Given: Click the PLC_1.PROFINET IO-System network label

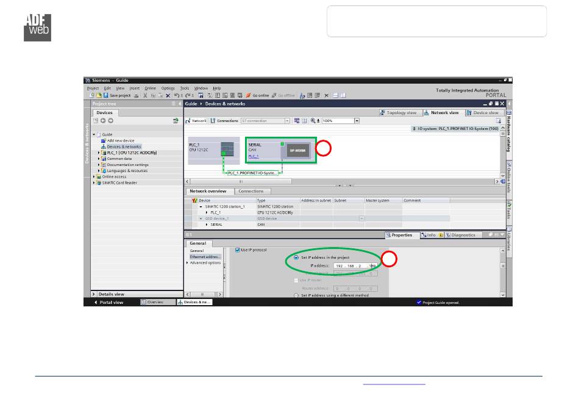Looking at the screenshot, I should click(x=252, y=173).
